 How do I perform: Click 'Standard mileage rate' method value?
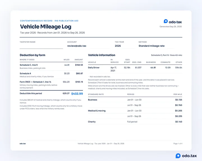[x=151, y=46]
